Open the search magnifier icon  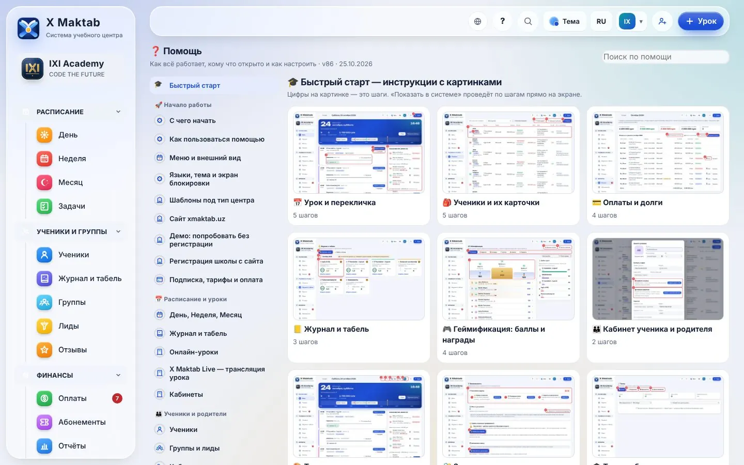click(528, 21)
